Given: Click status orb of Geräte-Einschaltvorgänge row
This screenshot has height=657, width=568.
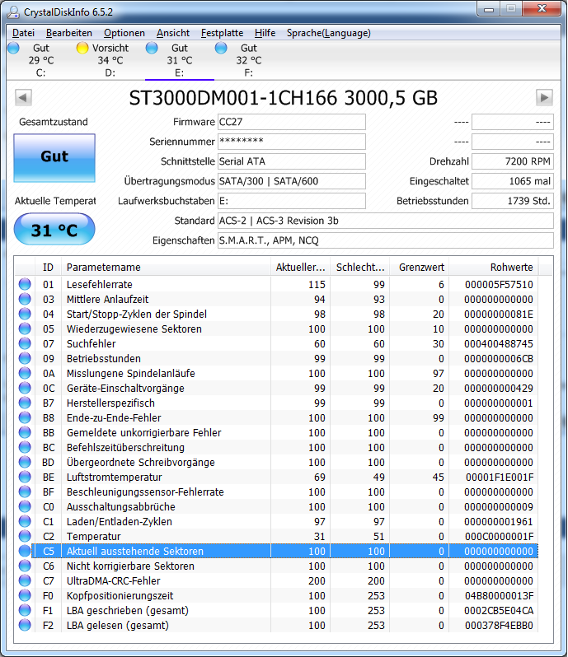Looking at the screenshot, I should 25,388.
